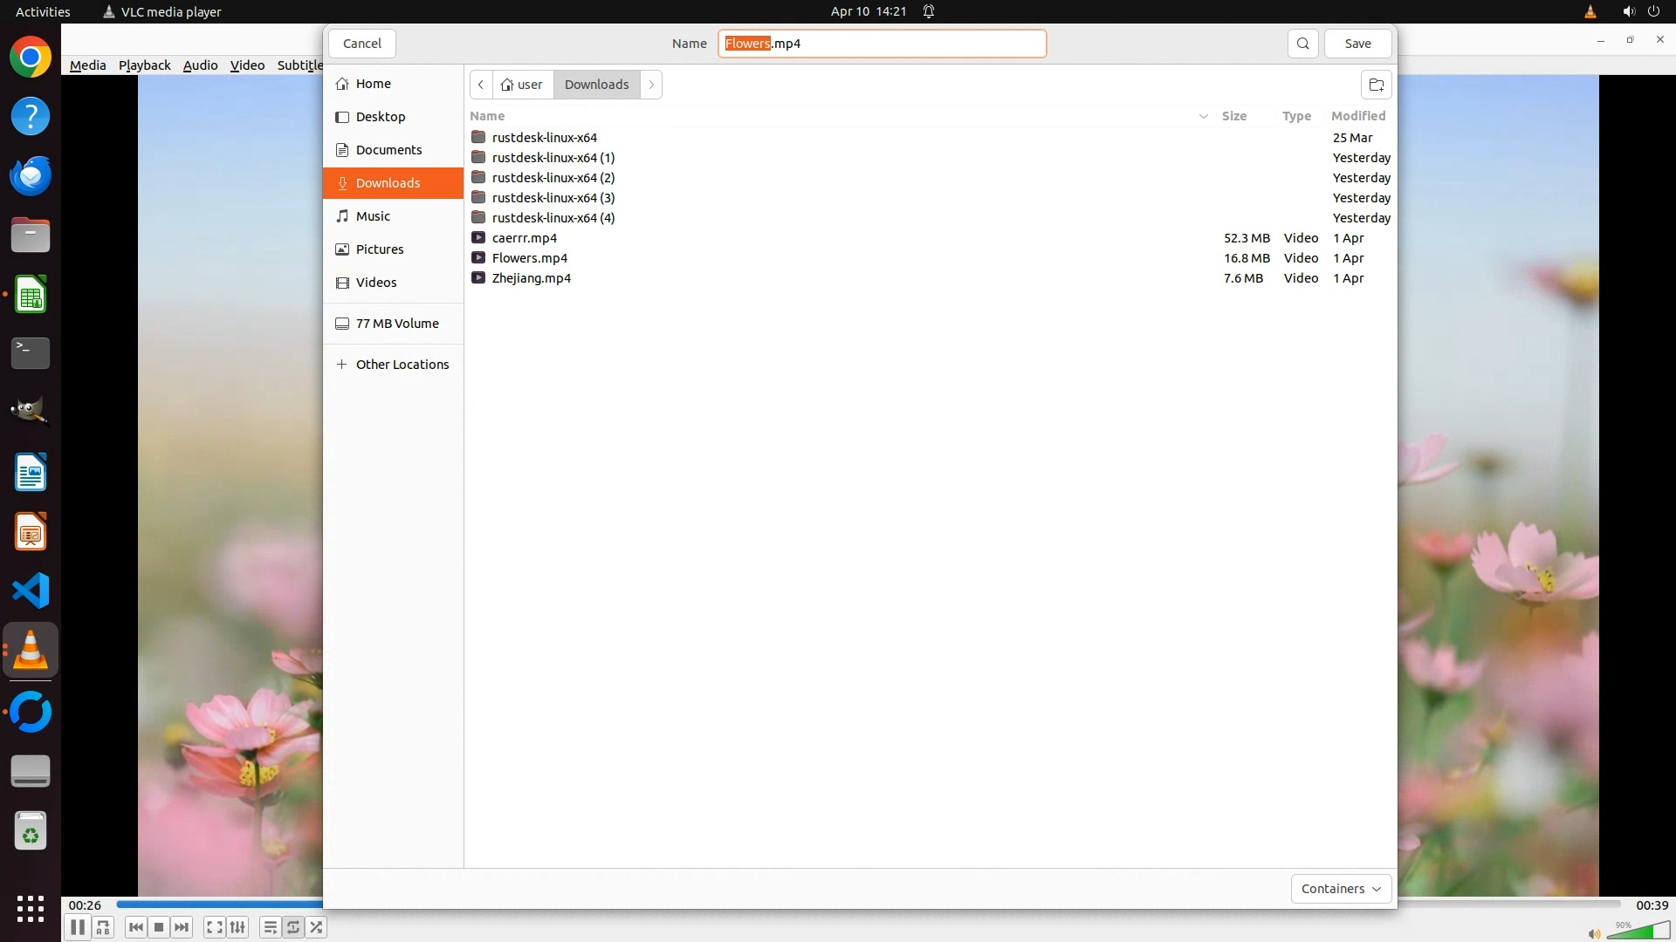Image resolution: width=1676 pixels, height=942 pixels.
Task: Click the sort arrow in Name column
Action: click(1203, 116)
